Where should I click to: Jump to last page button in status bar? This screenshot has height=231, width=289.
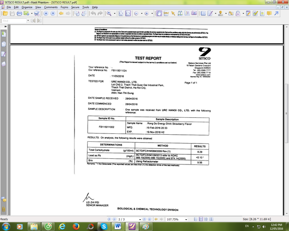pyautogui.click(x=150, y=219)
